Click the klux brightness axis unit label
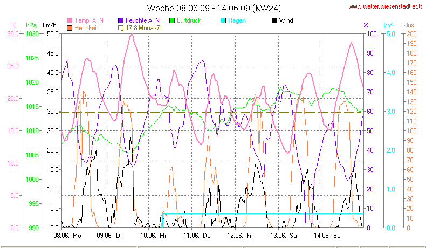426x248 pixels. point(409,25)
